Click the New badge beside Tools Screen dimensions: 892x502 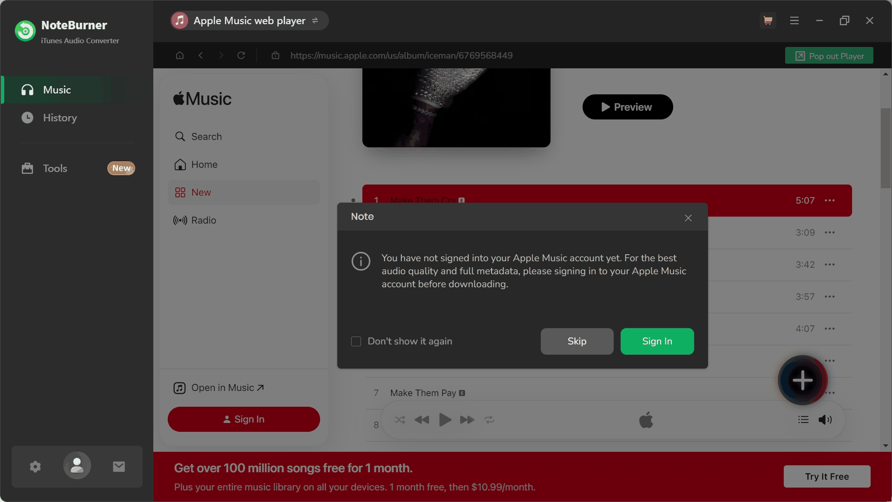[x=121, y=168]
